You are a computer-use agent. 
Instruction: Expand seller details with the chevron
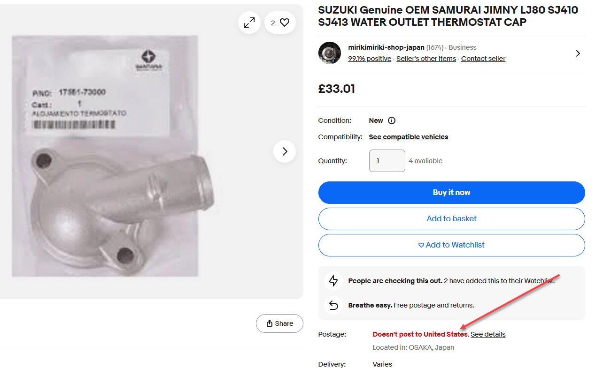pyautogui.click(x=578, y=53)
